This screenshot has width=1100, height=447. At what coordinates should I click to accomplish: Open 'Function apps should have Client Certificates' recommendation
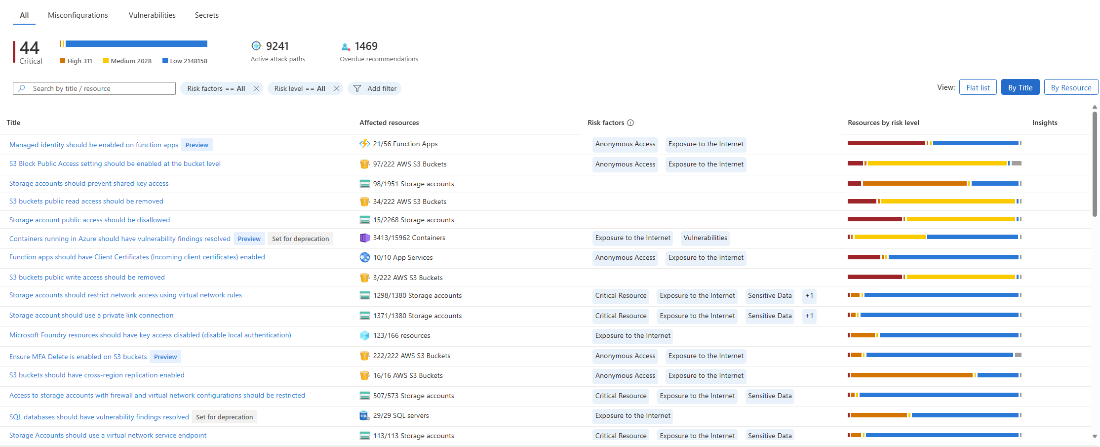coord(137,257)
